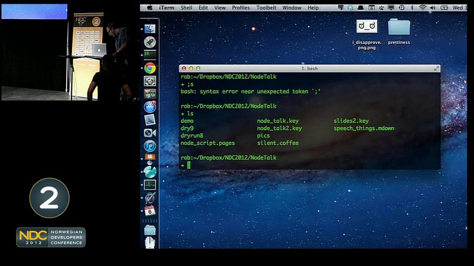Open the Bluetooth status menu
The height and width of the screenshot is (266, 474).
412,8
